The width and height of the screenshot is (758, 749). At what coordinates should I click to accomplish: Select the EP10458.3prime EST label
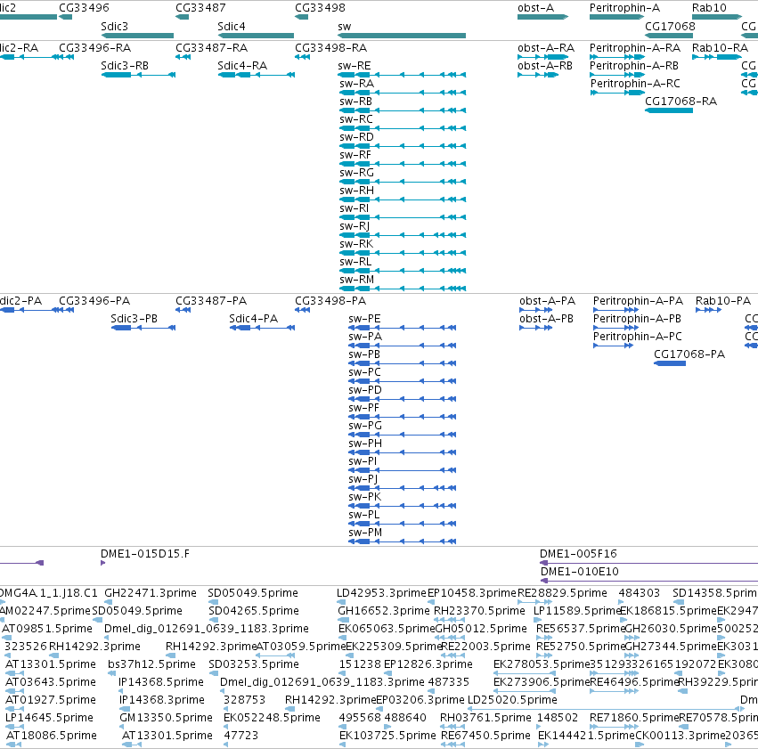472,593
